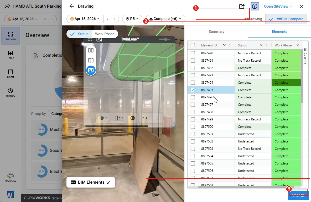
Task: Select split compare view in TwinLens
Action: coord(91,60)
